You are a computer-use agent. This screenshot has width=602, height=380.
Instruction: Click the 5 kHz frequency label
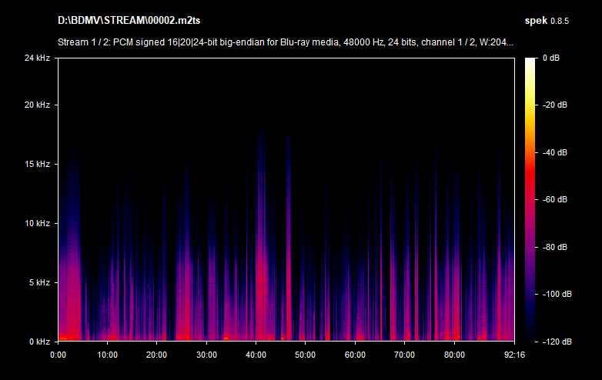(x=38, y=282)
